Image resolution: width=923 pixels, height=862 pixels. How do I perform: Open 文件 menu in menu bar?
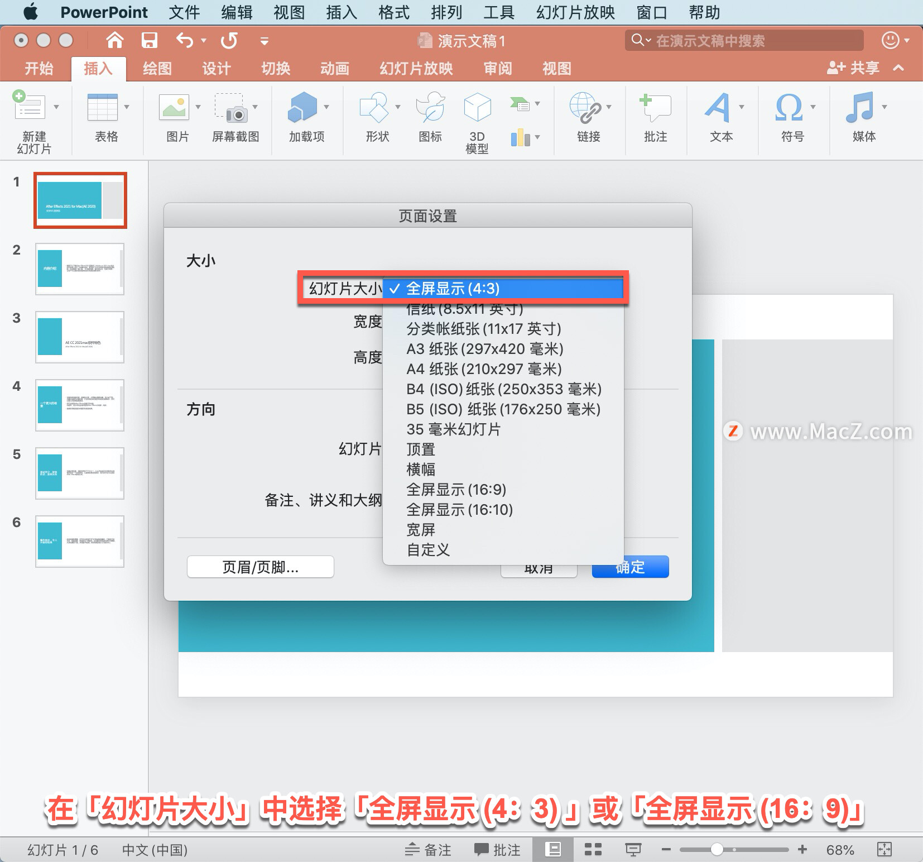[184, 12]
